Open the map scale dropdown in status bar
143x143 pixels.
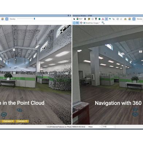click(108, 127)
